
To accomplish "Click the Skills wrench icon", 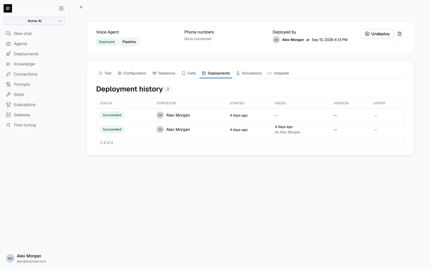I will [x=8, y=94].
